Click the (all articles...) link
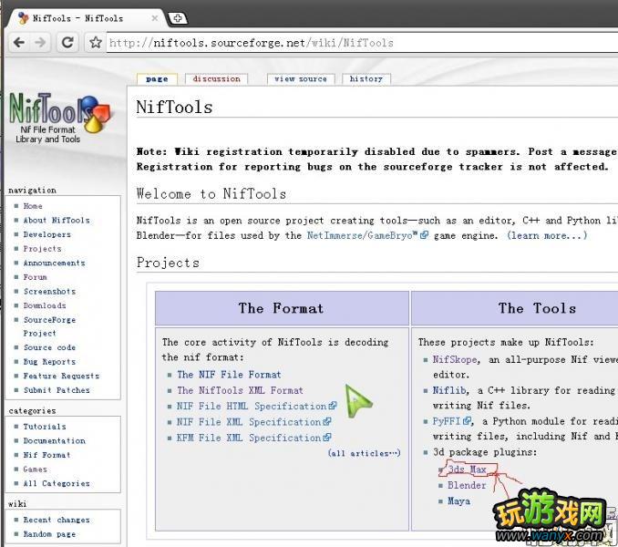Viewport: 618px width, 547px height. (365, 453)
